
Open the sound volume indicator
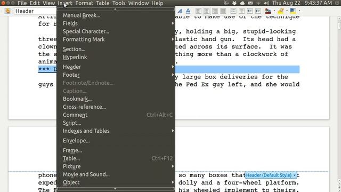(x=266, y=3)
